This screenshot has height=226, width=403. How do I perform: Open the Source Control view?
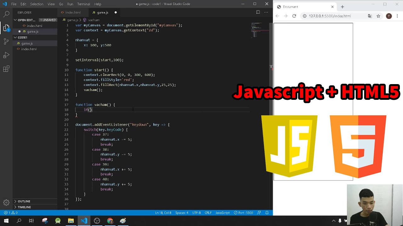coord(6,41)
